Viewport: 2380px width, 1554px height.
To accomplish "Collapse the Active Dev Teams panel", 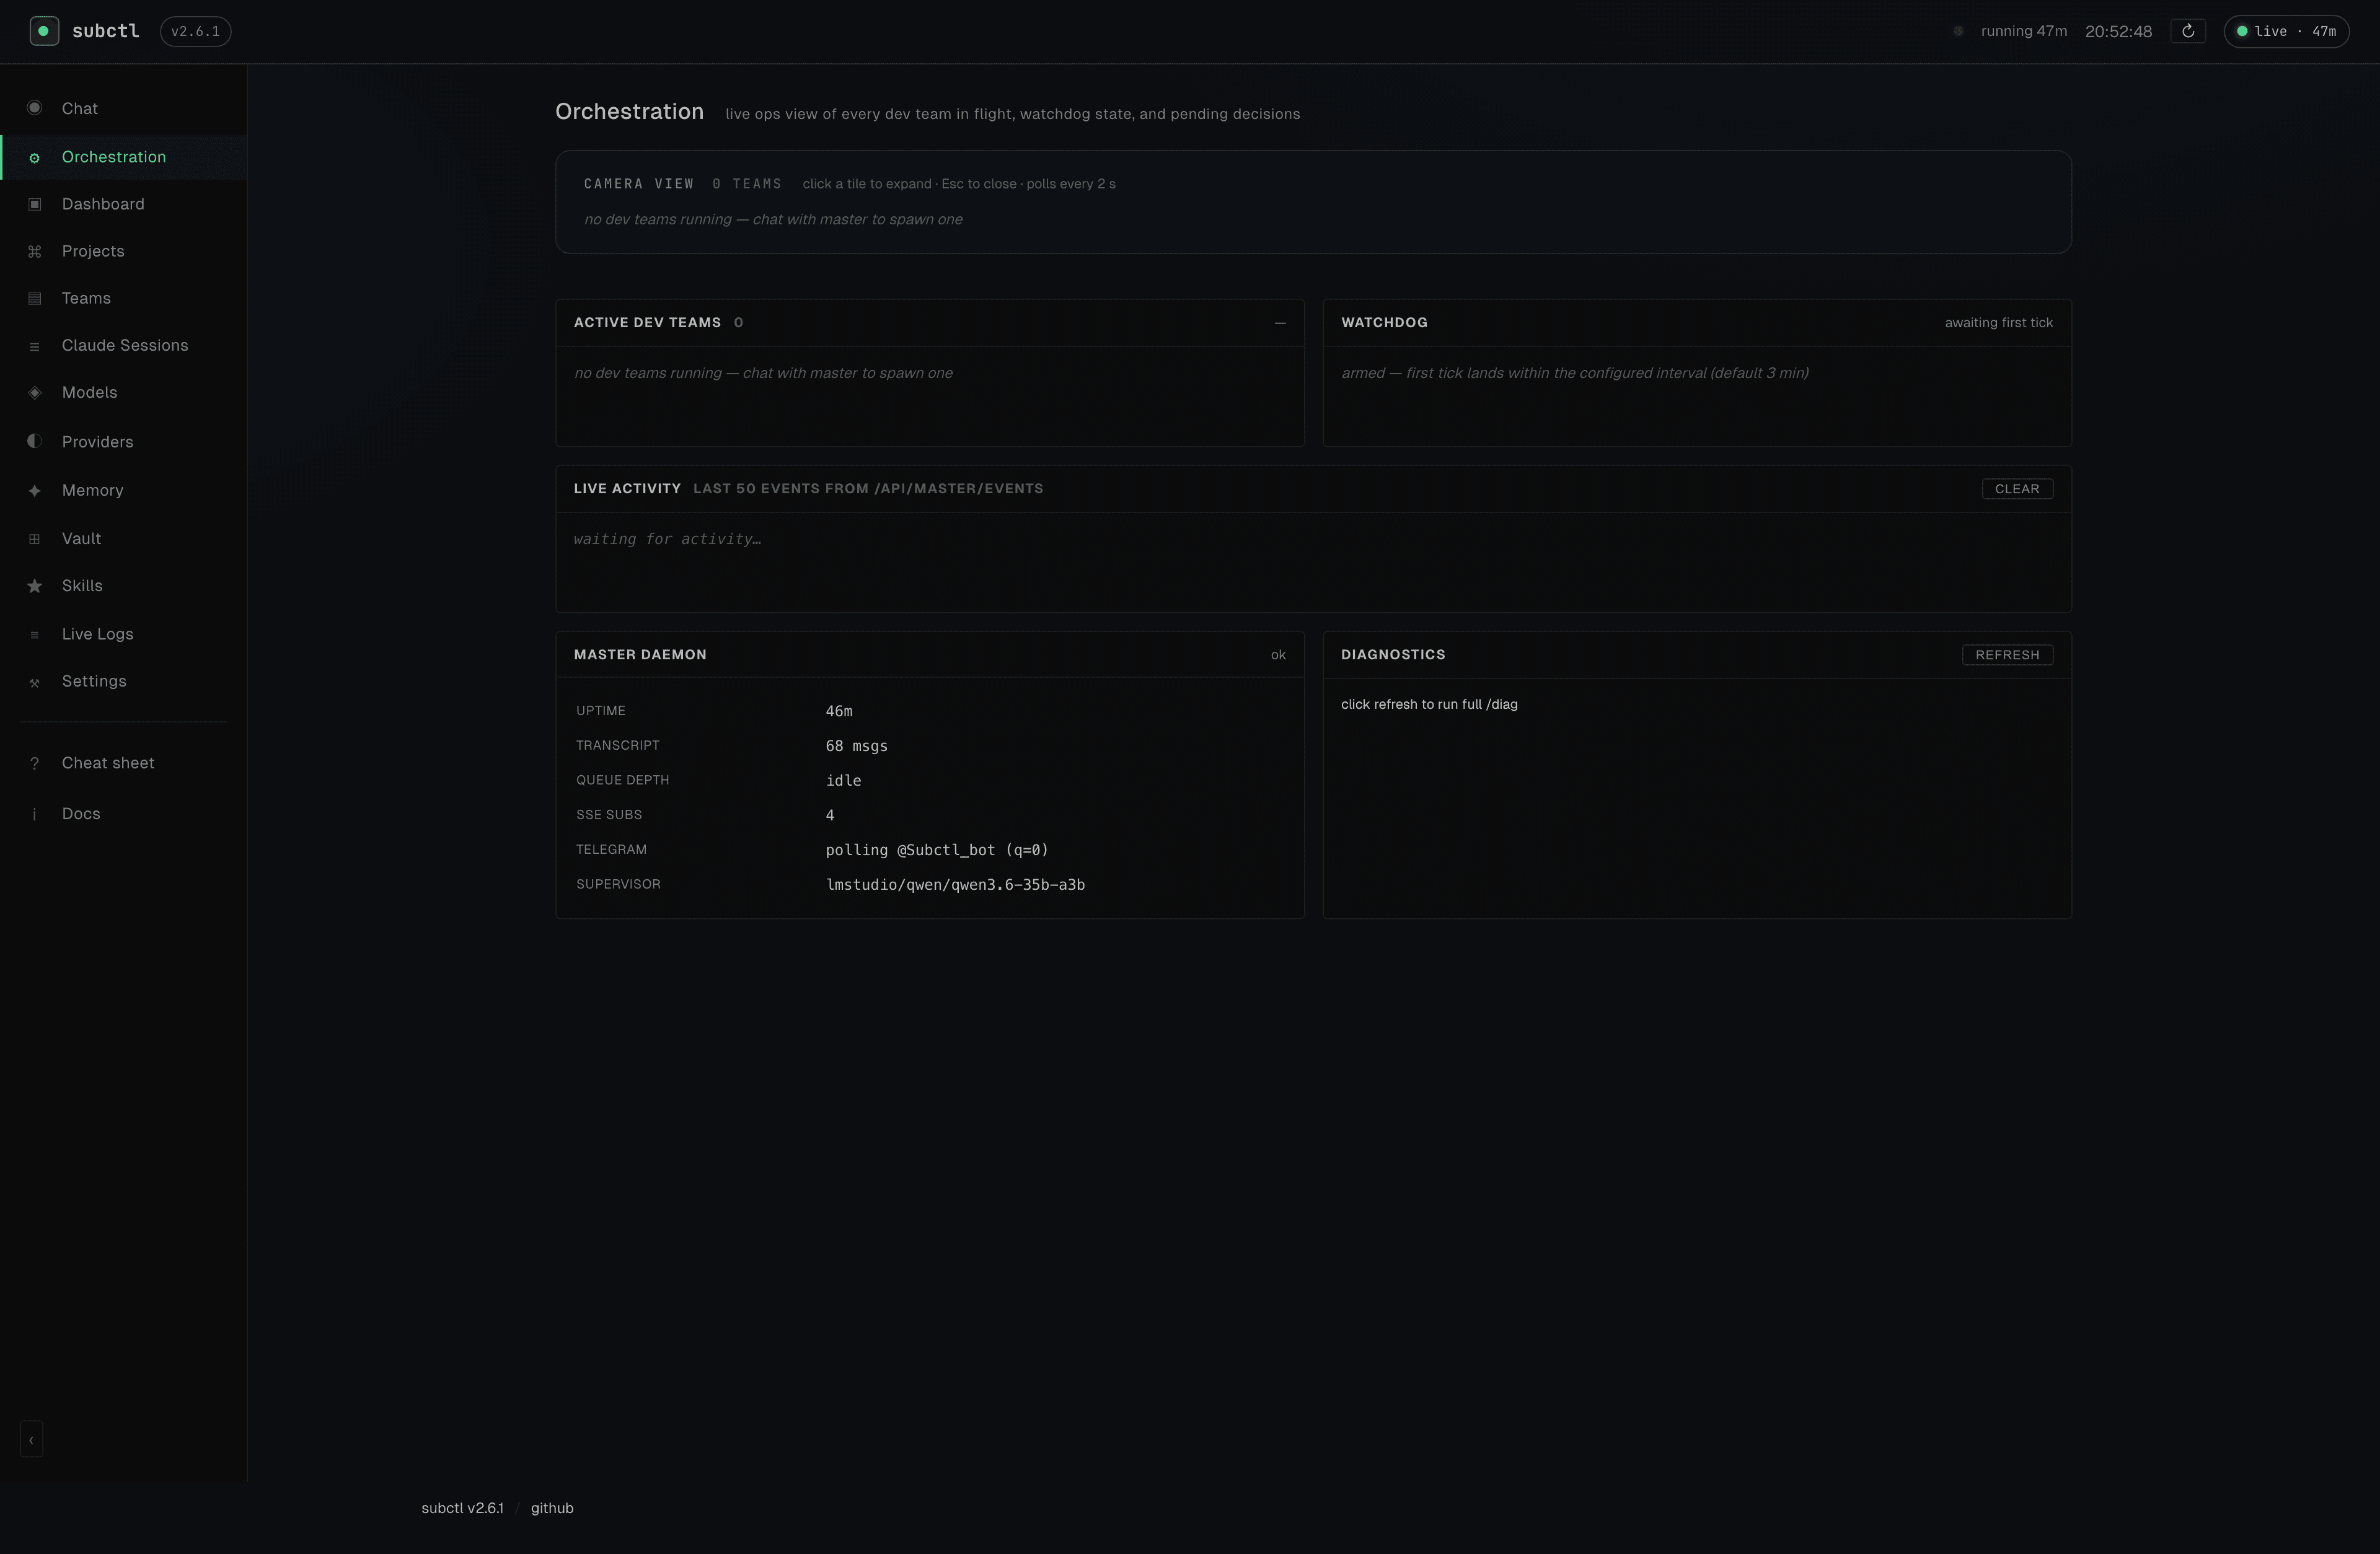I will pyautogui.click(x=1280, y=323).
